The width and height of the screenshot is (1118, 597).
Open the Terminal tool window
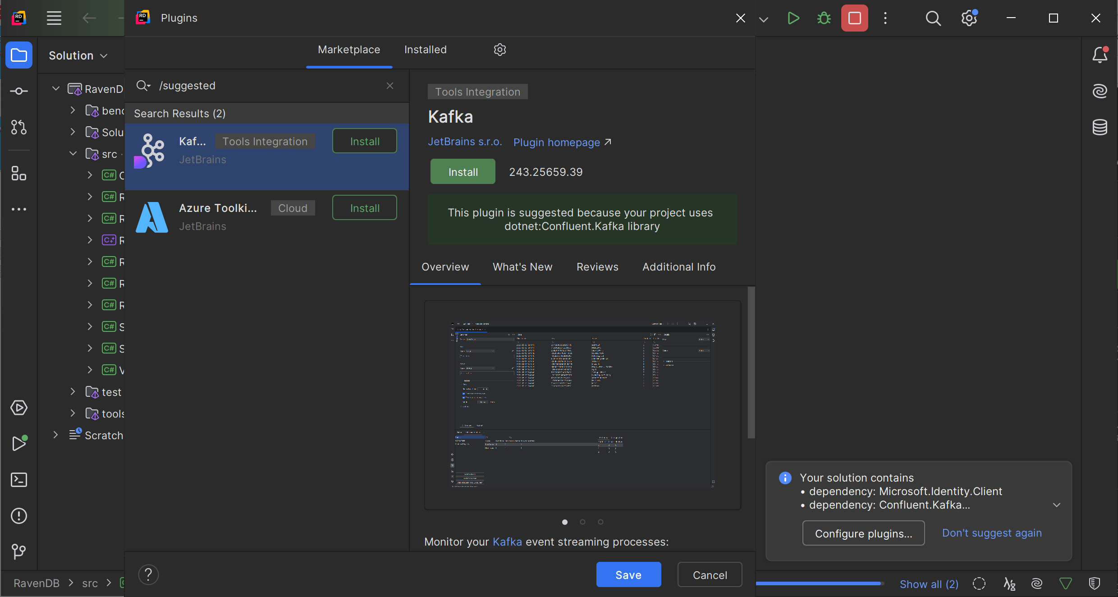[x=19, y=479]
